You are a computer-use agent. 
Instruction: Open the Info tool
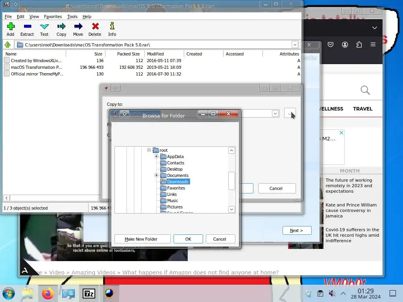tap(112, 29)
